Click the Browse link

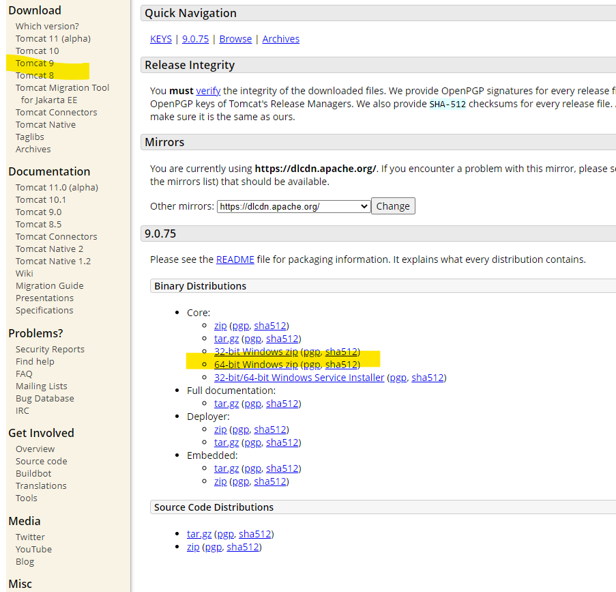(235, 39)
